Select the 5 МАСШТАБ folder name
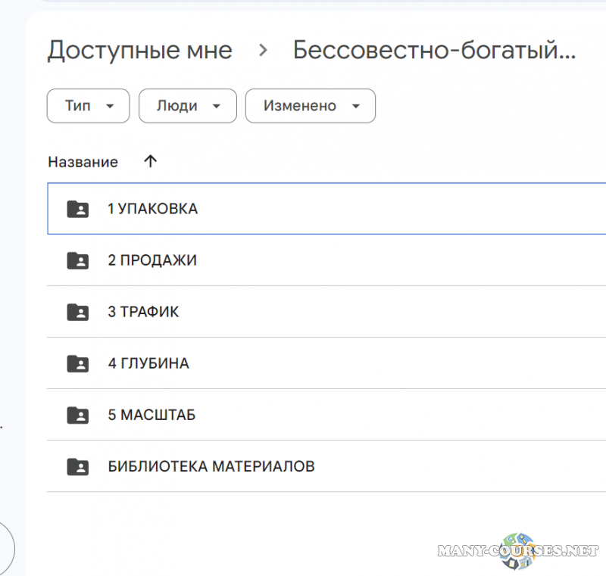The width and height of the screenshot is (606, 576). click(x=151, y=415)
